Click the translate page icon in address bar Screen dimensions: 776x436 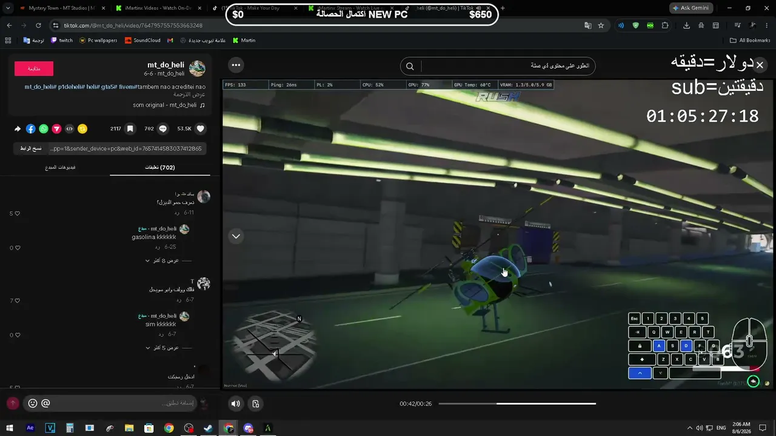point(587,25)
